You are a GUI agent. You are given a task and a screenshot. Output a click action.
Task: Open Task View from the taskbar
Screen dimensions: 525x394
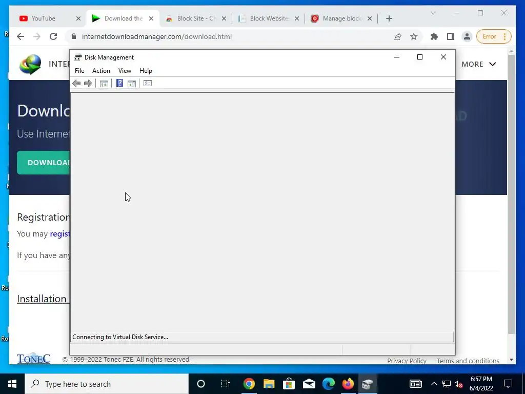[226, 384]
